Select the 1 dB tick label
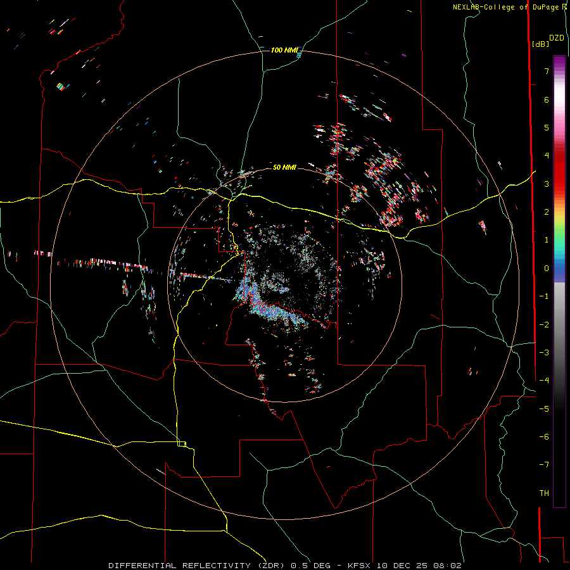Viewport: 570px width, 570px height. click(547, 240)
